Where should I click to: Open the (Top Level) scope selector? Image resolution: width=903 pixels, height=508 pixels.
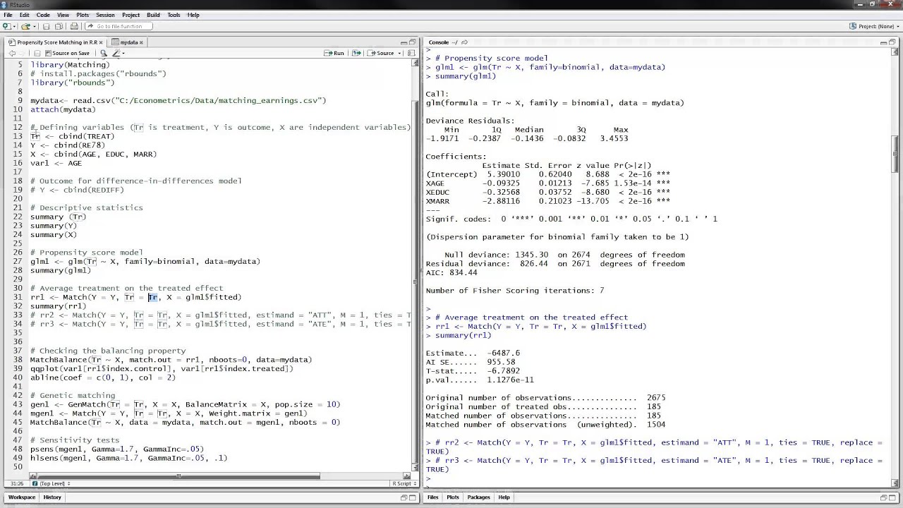(51, 483)
